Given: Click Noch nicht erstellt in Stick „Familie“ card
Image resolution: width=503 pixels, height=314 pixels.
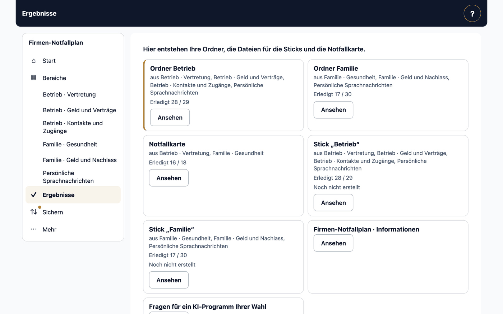Looking at the screenshot, I should tap(172, 264).
